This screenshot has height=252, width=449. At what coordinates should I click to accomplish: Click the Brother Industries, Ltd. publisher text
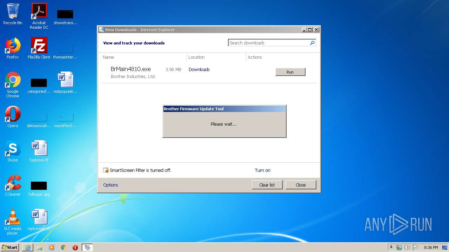click(x=133, y=77)
